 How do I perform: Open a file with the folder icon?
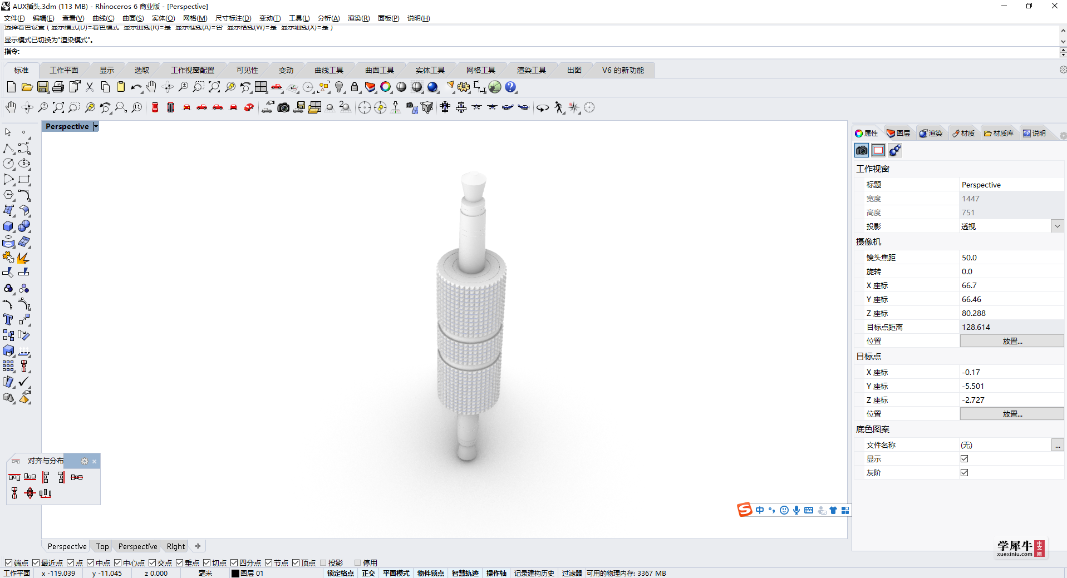pyautogui.click(x=27, y=87)
